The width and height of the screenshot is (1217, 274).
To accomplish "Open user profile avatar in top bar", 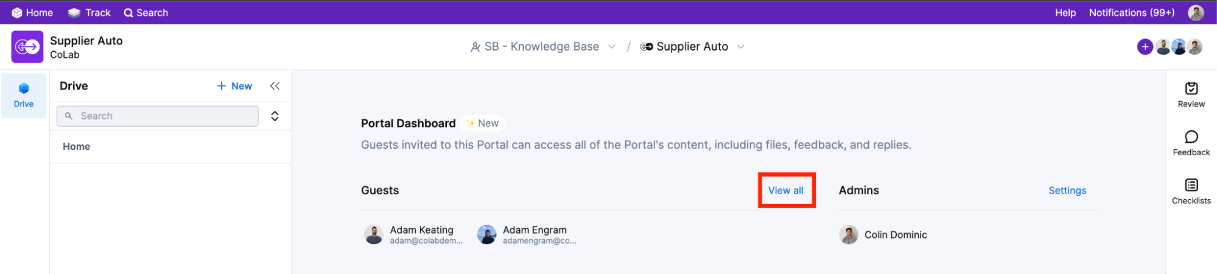I will pyautogui.click(x=1196, y=13).
